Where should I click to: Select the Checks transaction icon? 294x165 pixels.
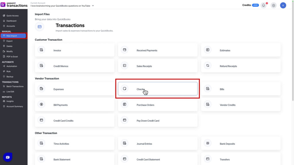click(124, 89)
